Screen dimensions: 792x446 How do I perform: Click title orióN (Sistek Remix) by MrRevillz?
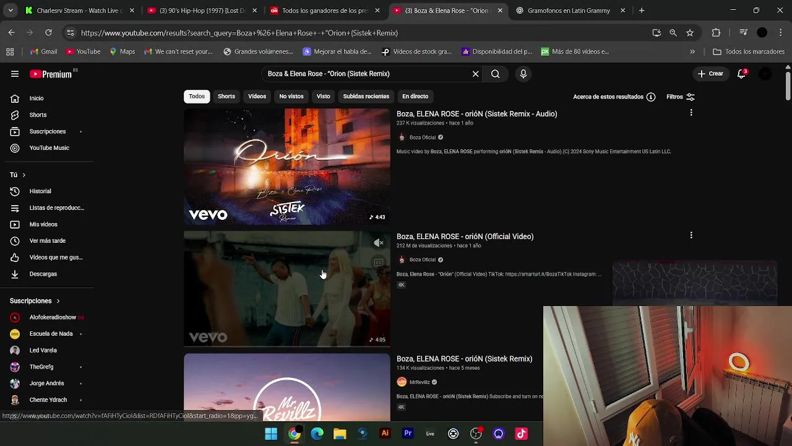coord(464,359)
